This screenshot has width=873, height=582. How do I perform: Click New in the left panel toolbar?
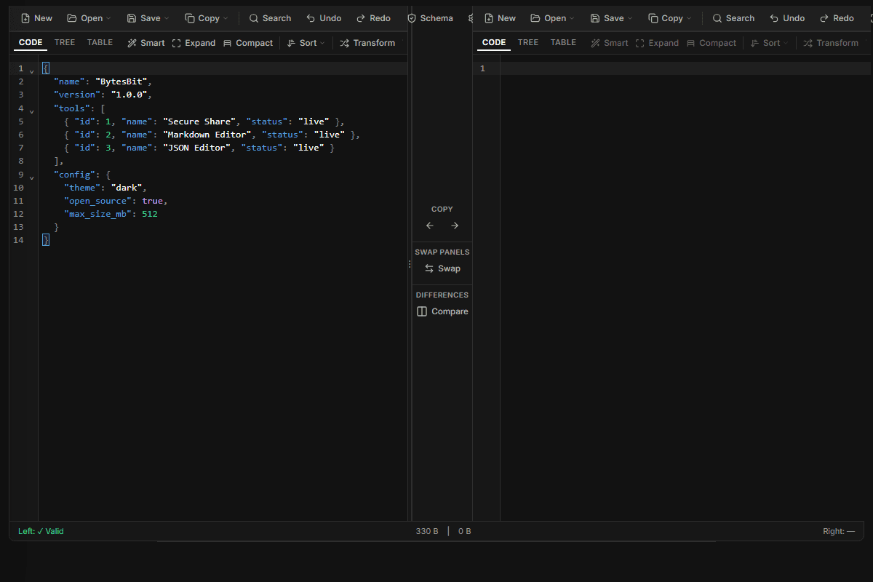(37, 18)
